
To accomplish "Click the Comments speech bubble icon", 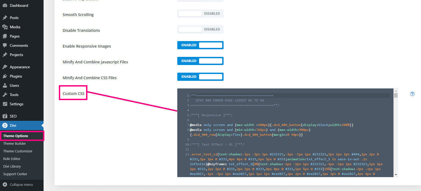I will (5, 45).
